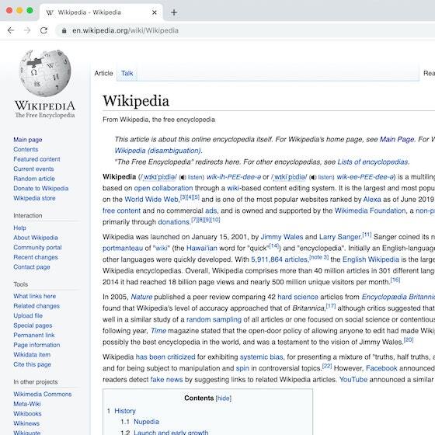Click the Wikipedia favicon tab
The height and width of the screenshot is (435, 435).
pyautogui.click(x=50, y=12)
